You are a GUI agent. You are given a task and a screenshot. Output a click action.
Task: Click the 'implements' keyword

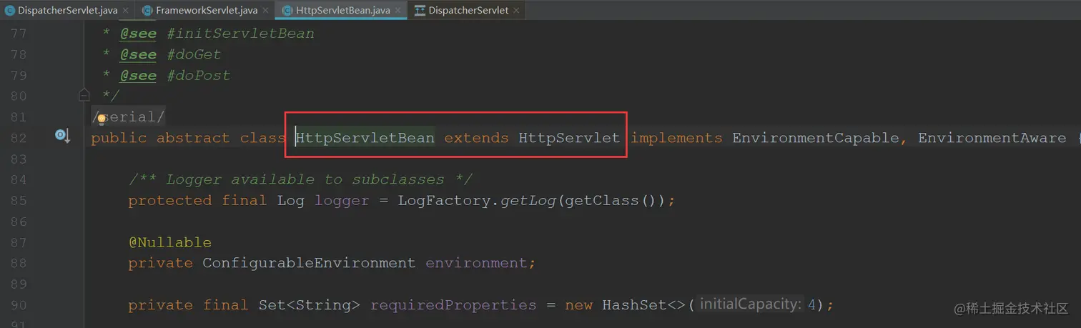point(676,137)
